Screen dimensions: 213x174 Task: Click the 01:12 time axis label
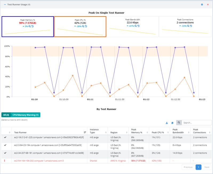(146, 99)
